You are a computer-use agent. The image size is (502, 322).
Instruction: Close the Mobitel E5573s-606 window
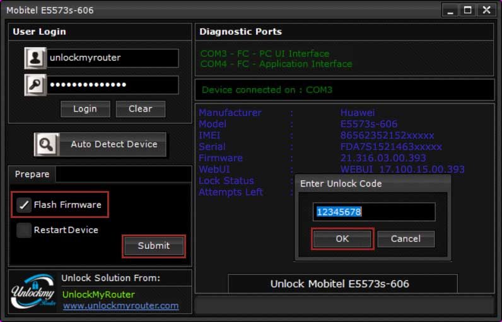pos(487,10)
